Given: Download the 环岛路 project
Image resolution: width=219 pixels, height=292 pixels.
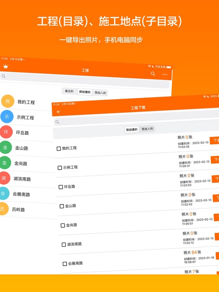Looking at the screenshot, I should pos(216,179).
